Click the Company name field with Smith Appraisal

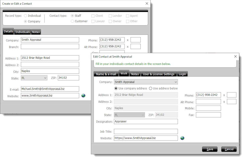click(x=50, y=40)
